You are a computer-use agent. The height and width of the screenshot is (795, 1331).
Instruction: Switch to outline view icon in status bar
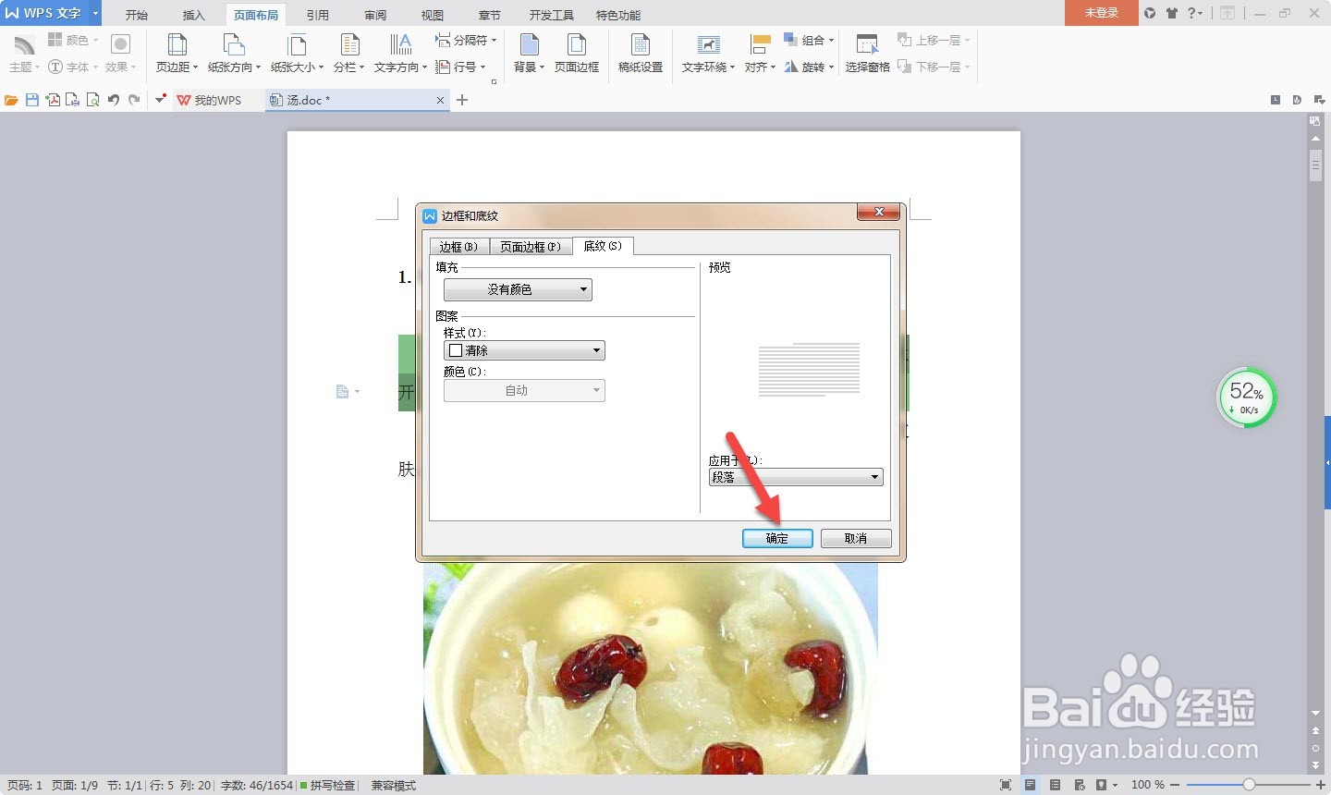pyautogui.click(x=1055, y=785)
